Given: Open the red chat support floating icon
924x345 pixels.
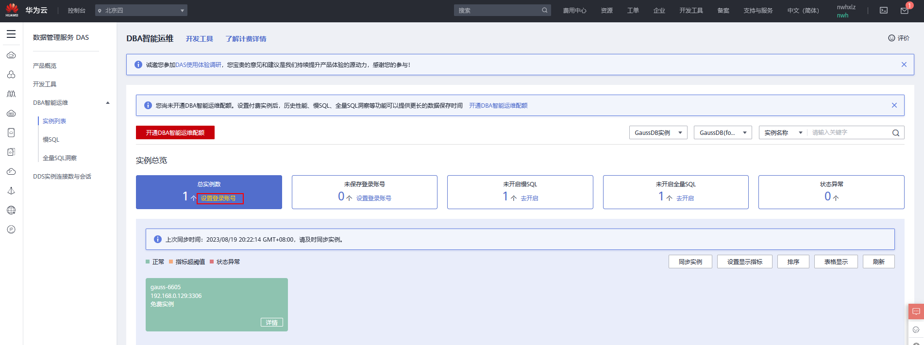Looking at the screenshot, I should (916, 312).
